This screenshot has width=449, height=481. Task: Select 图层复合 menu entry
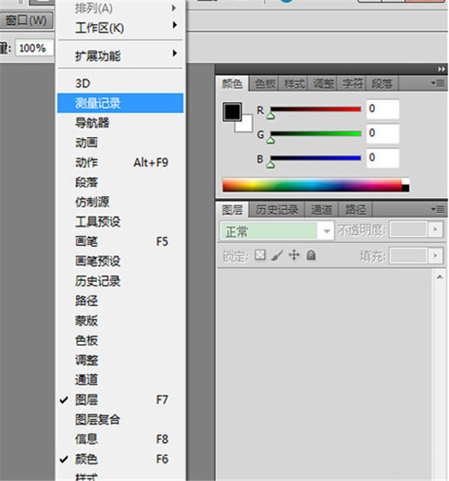[x=120, y=420]
